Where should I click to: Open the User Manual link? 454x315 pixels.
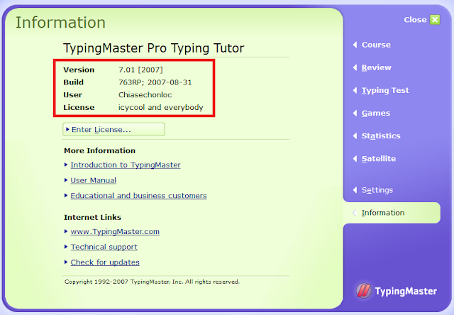(x=93, y=180)
